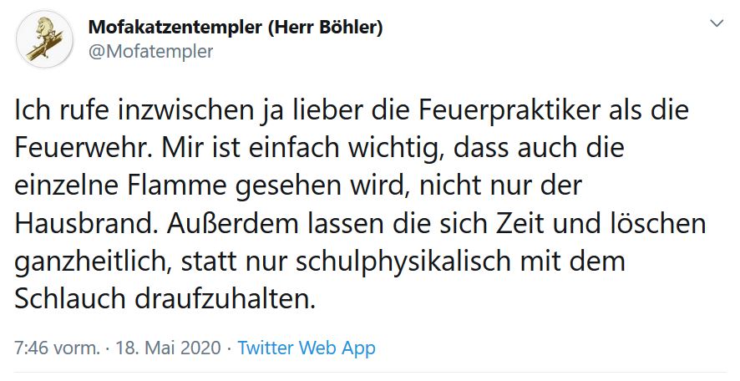Open the tweet options chevron menu

pos(716,24)
